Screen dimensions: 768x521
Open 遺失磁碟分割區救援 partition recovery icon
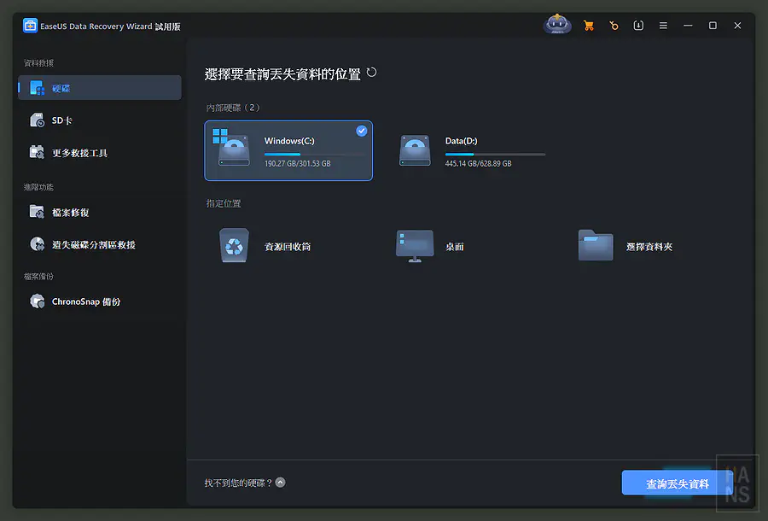pyautogui.click(x=37, y=243)
